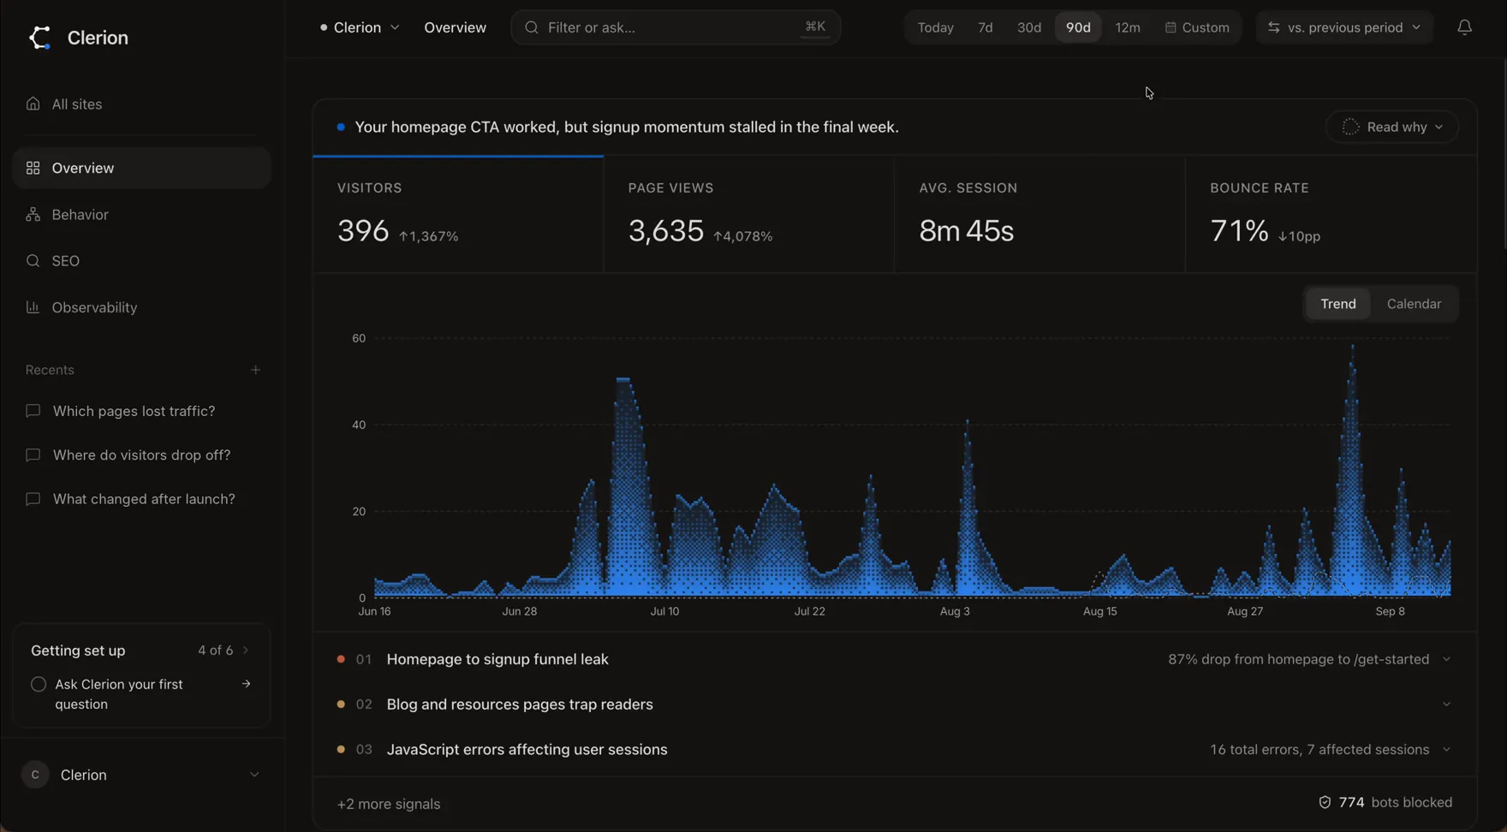This screenshot has height=832, width=1507.
Task: Click the bots blocked shield icon
Action: [x=1325, y=802]
